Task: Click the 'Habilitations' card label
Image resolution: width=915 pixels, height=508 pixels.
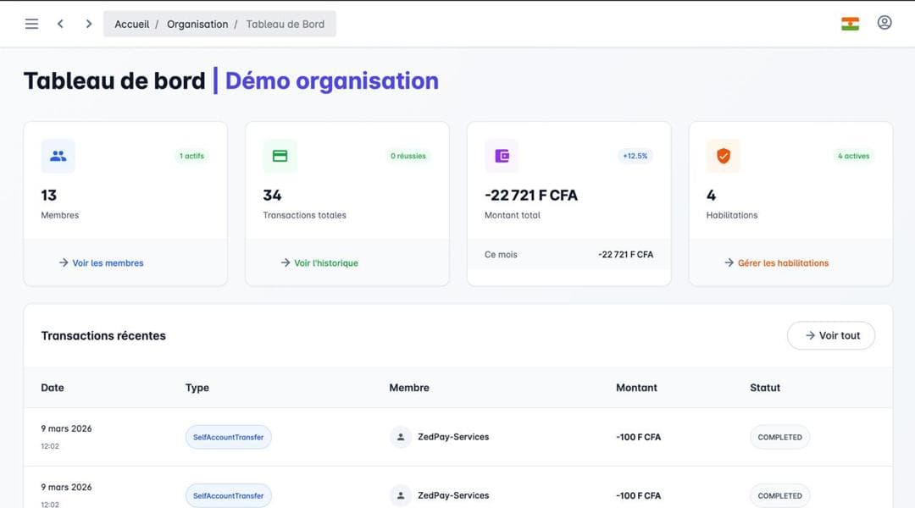Action: (732, 215)
